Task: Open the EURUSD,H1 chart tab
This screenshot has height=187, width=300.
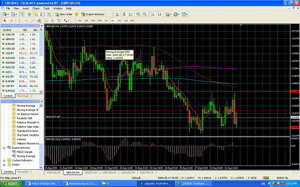Action: pyautogui.click(x=54, y=173)
